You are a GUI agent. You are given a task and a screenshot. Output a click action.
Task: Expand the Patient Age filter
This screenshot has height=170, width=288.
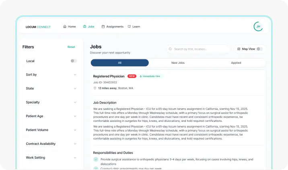point(75,116)
